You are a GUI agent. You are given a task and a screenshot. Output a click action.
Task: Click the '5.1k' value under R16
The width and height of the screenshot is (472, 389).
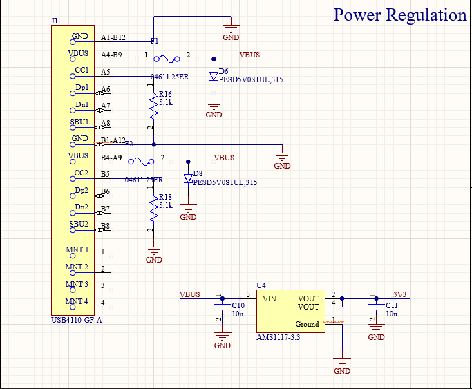click(166, 102)
